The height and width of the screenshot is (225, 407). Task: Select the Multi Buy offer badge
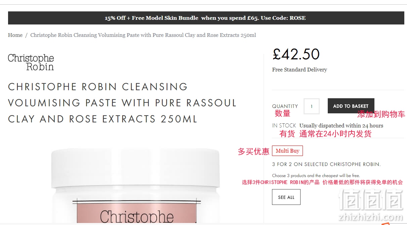point(287,151)
